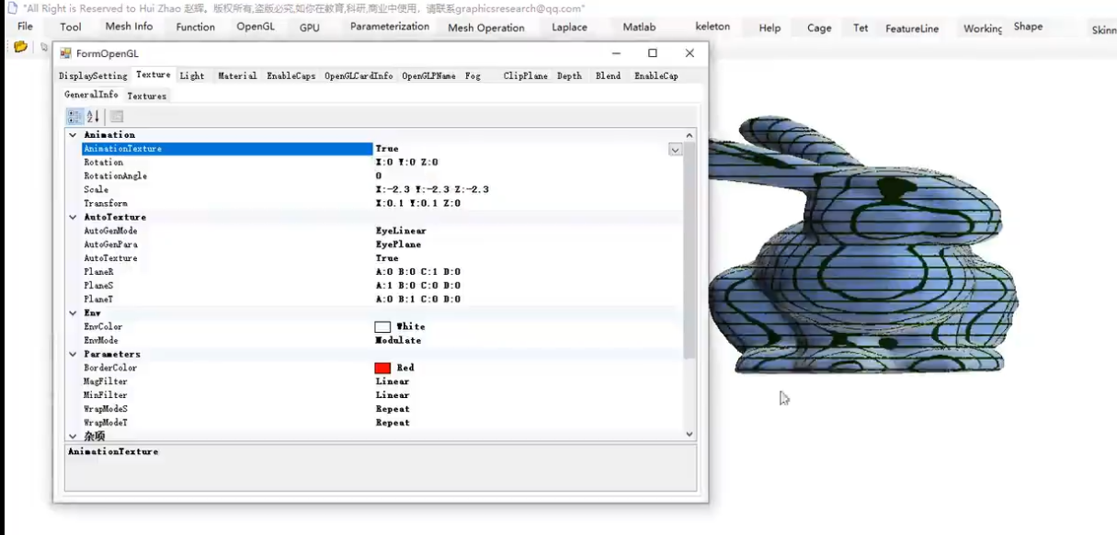Click the red BorderColor swatch
The width and height of the screenshot is (1117, 535).
pyautogui.click(x=382, y=368)
